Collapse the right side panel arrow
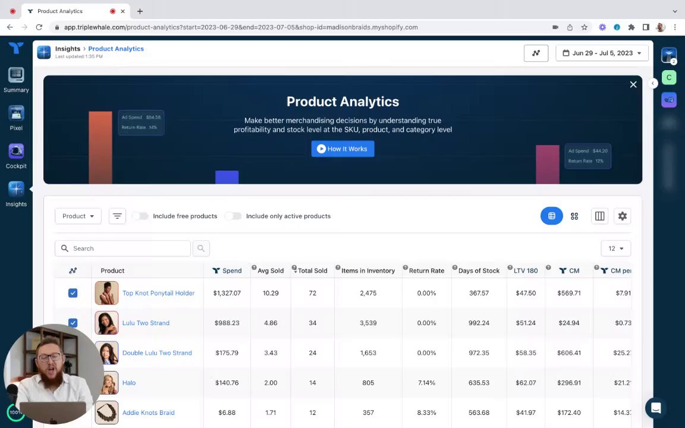 pyautogui.click(x=653, y=83)
